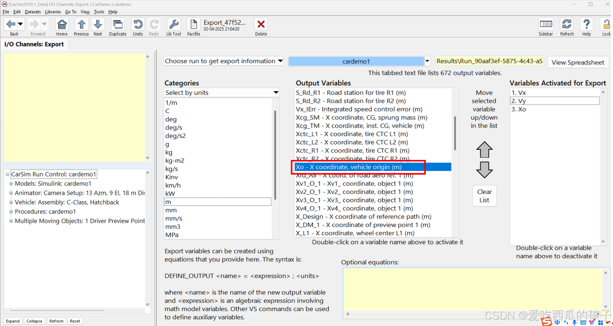The height and width of the screenshot is (326, 613).
Task: Open the View menu
Action: tap(85, 12)
